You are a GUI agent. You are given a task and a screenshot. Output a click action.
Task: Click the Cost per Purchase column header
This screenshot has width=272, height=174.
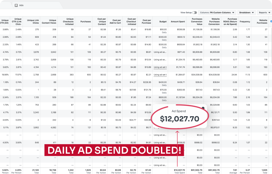(x=145, y=21)
